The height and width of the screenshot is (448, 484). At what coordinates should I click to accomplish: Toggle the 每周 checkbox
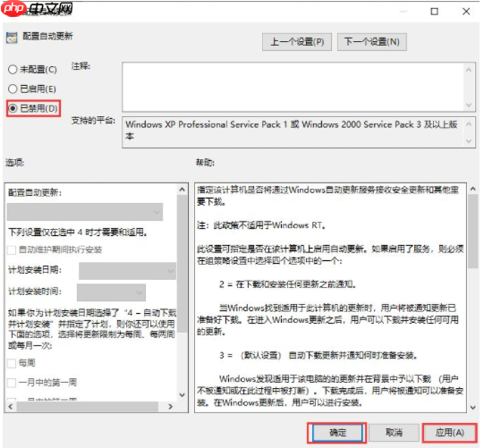[12, 363]
